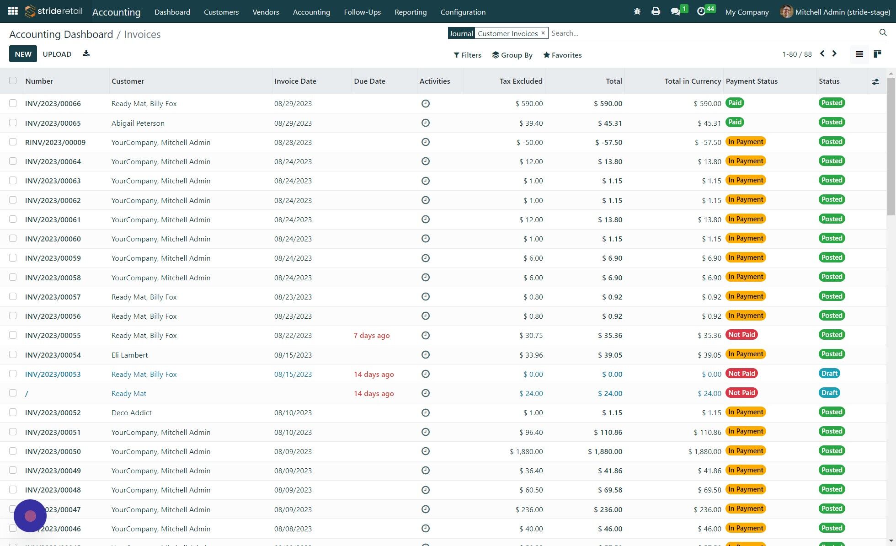This screenshot has width=896, height=546.
Task: Check the row for invoice INV/2023/00055
Action: pos(13,335)
